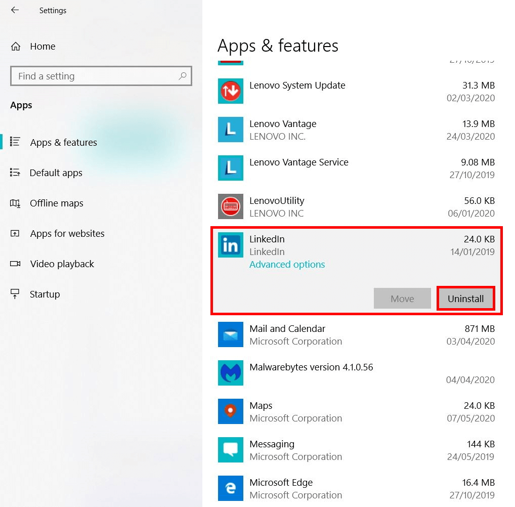This screenshot has width=515, height=507.
Task: Open Video playback settings
Action: [x=62, y=264]
